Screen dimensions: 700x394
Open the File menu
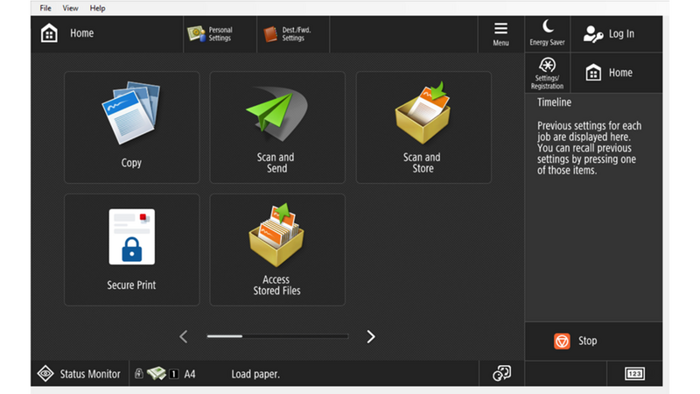point(45,8)
